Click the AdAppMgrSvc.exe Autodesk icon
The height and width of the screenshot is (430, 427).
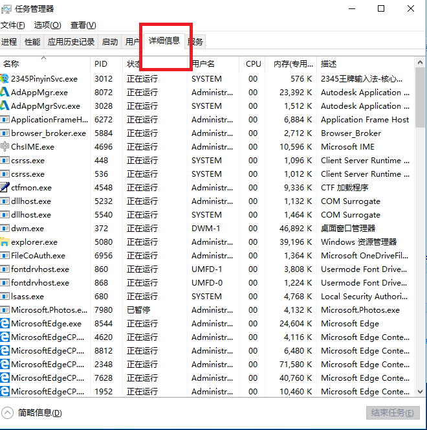click(x=5, y=106)
